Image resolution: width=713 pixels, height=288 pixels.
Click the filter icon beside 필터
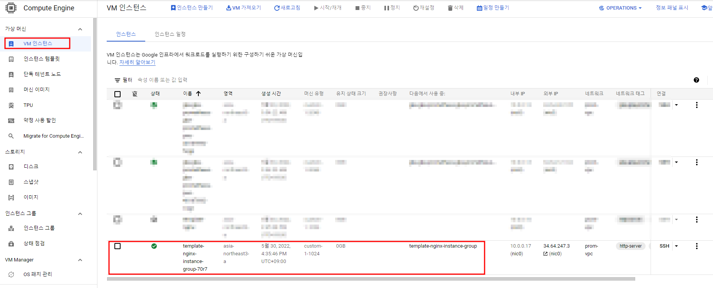click(x=117, y=80)
